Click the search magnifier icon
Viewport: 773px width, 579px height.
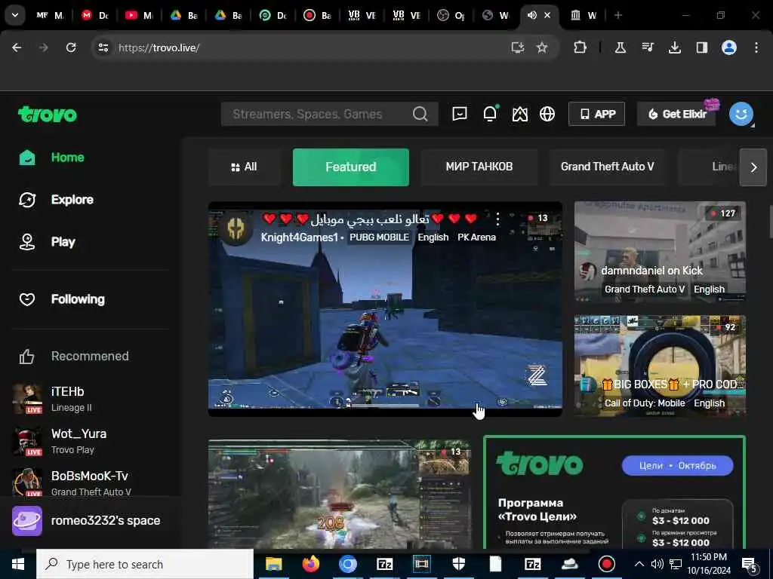pos(420,115)
